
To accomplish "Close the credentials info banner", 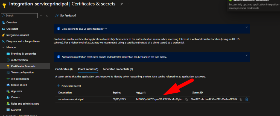I will point(246,55).
